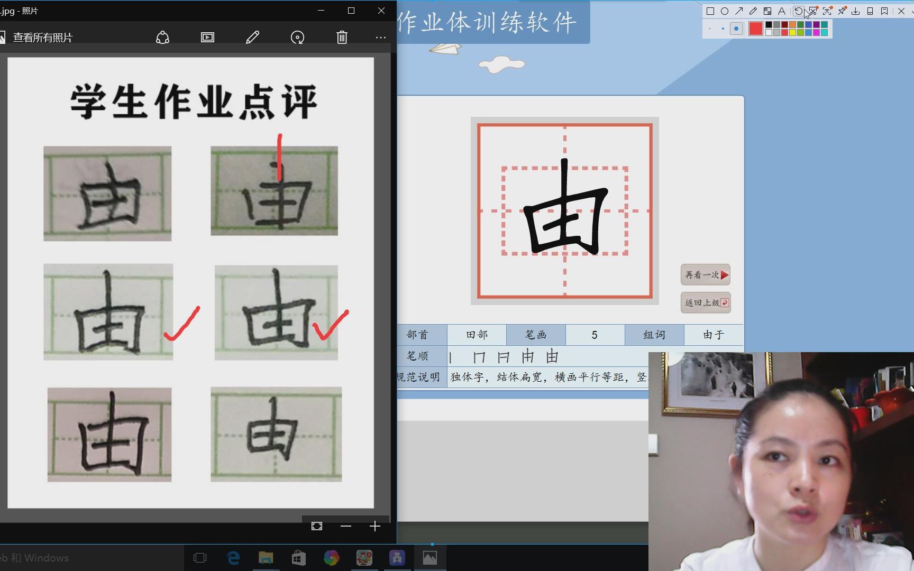Fit the photo to the window
Screen dimensions: 914x571
click(x=316, y=526)
